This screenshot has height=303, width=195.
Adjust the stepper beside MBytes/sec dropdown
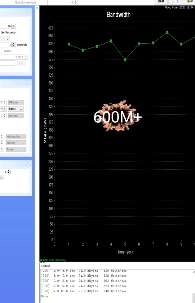[x=2, y=137]
